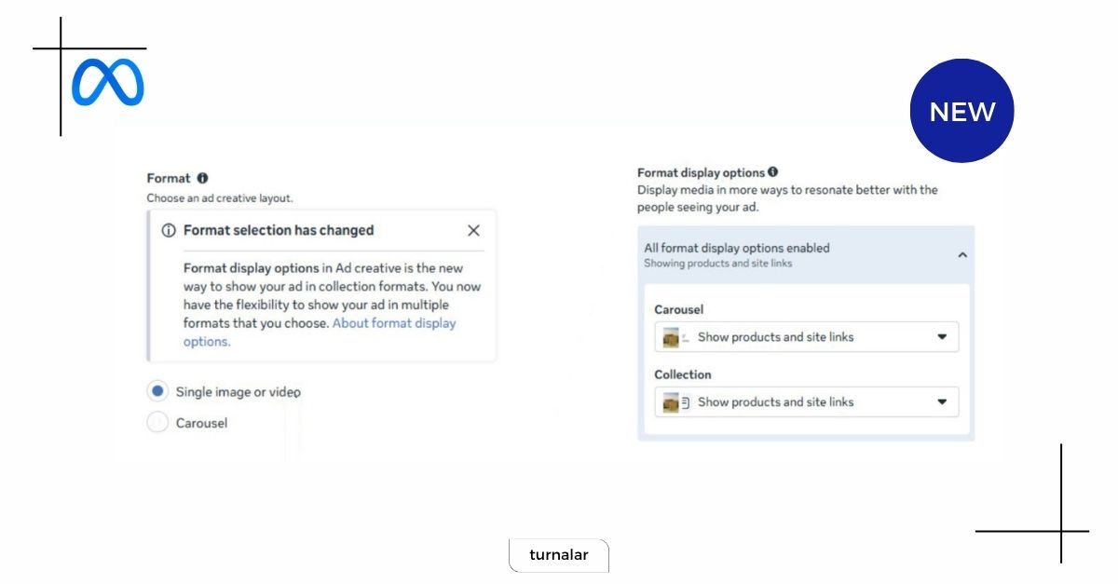Click the Carousel dropdown product thumbnail icon
The image size is (1118, 584).
pos(671,337)
